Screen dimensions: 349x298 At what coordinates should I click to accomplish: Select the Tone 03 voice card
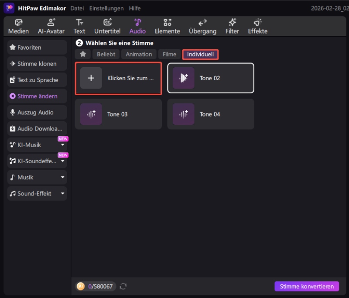tap(118, 114)
